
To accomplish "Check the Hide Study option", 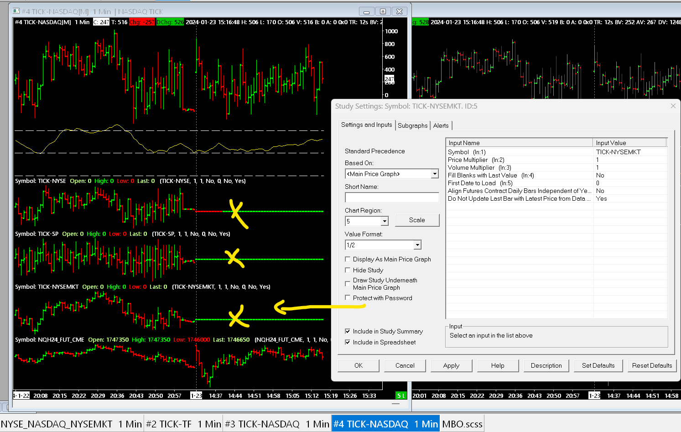I will pos(348,270).
